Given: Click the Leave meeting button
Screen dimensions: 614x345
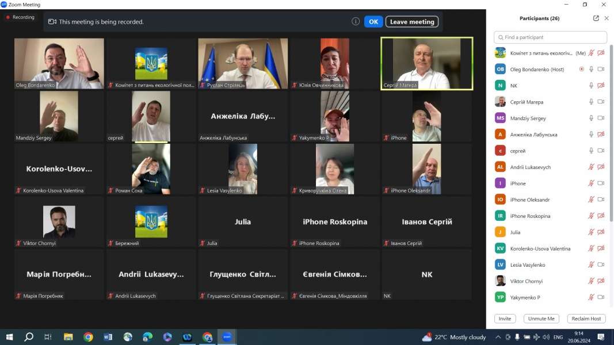Looking at the screenshot, I should click(411, 22).
